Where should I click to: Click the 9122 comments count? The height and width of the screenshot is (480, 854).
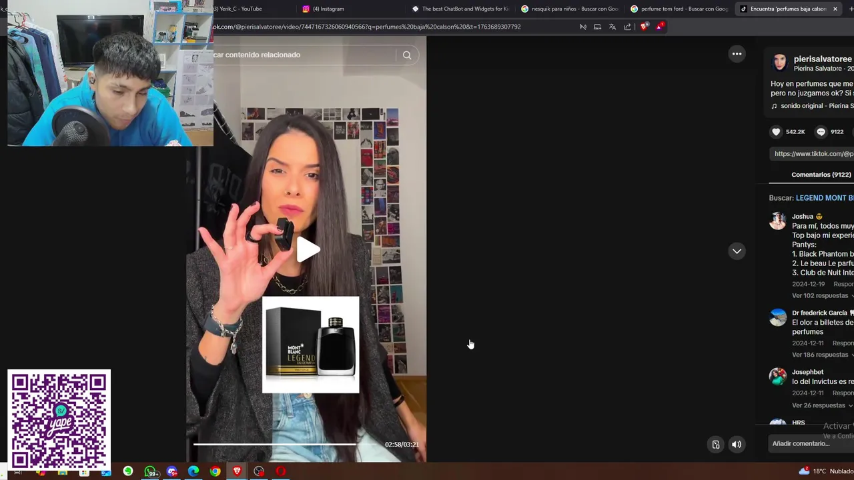pos(837,132)
